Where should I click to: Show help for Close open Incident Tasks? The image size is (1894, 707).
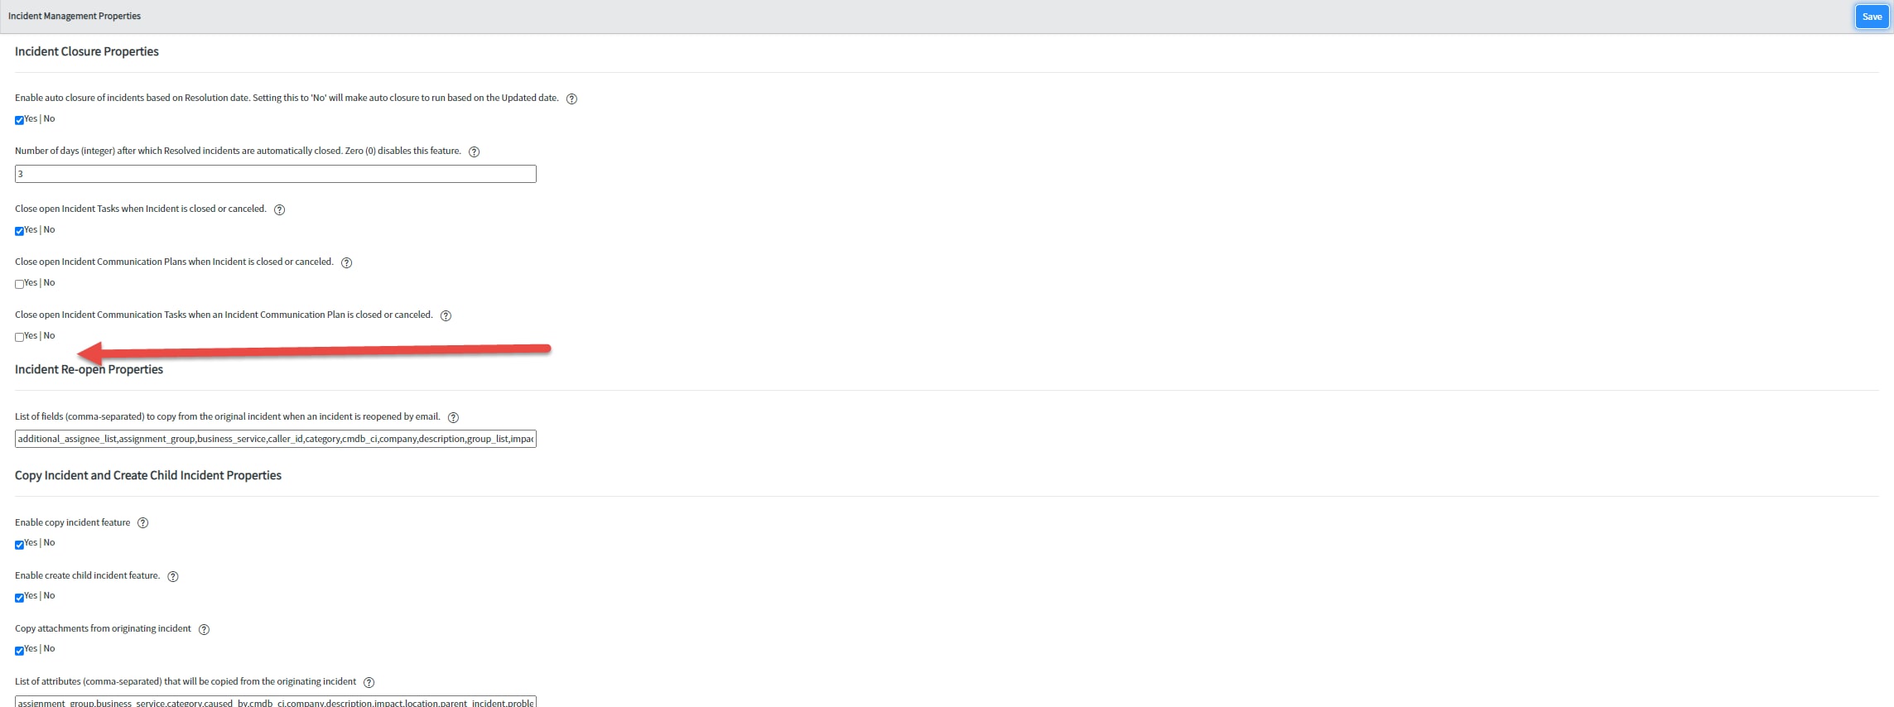280,209
